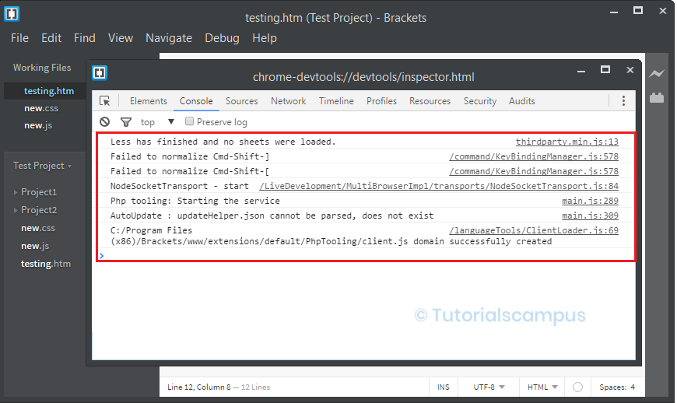Open the Find menu

click(85, 38)
